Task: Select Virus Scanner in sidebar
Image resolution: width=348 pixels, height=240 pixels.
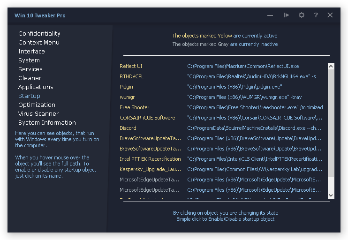Action: click(38, 113)
